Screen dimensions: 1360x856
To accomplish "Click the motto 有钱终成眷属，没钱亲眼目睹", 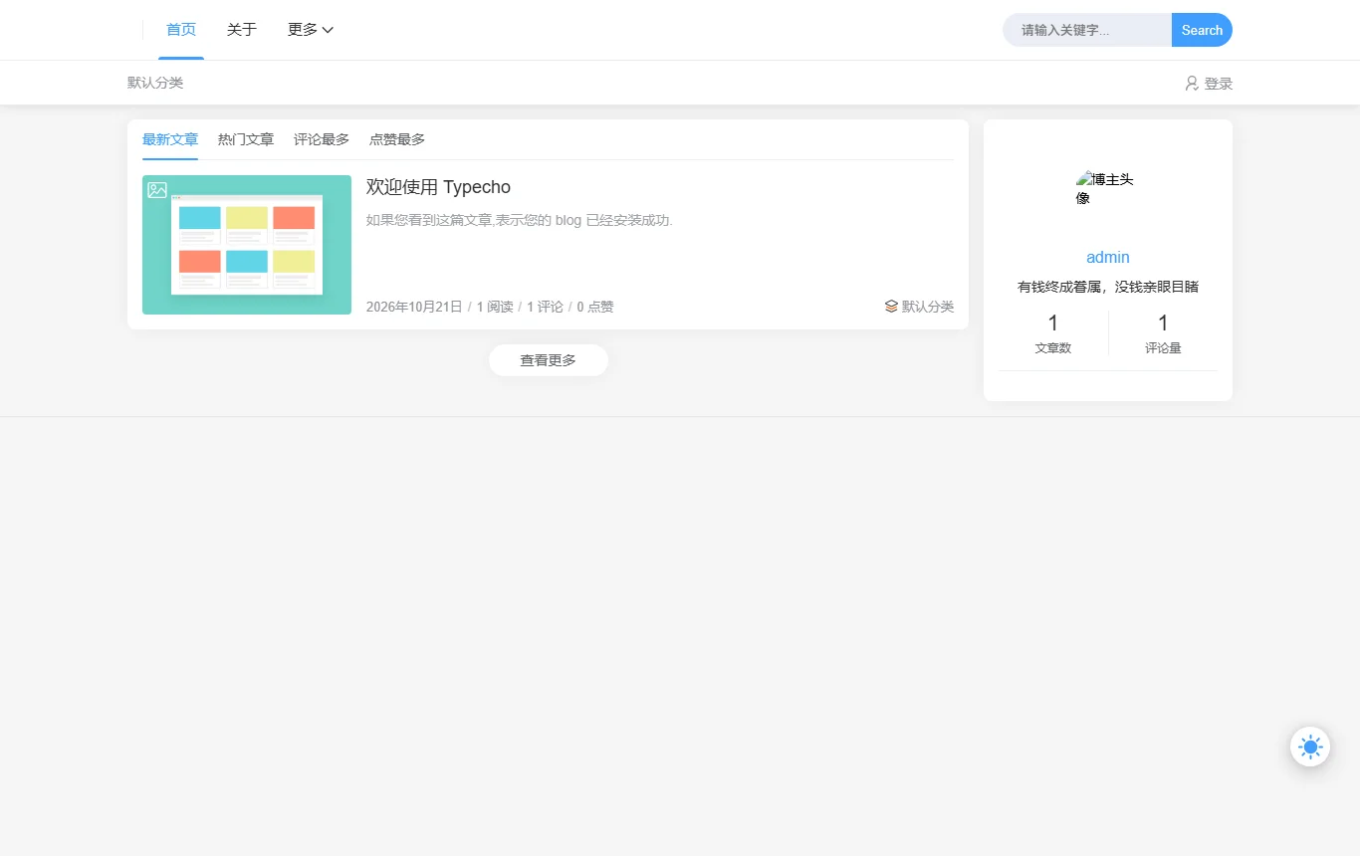I will click(1108, 287).
